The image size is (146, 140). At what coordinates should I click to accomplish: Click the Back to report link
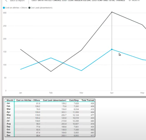coord(17,1)
